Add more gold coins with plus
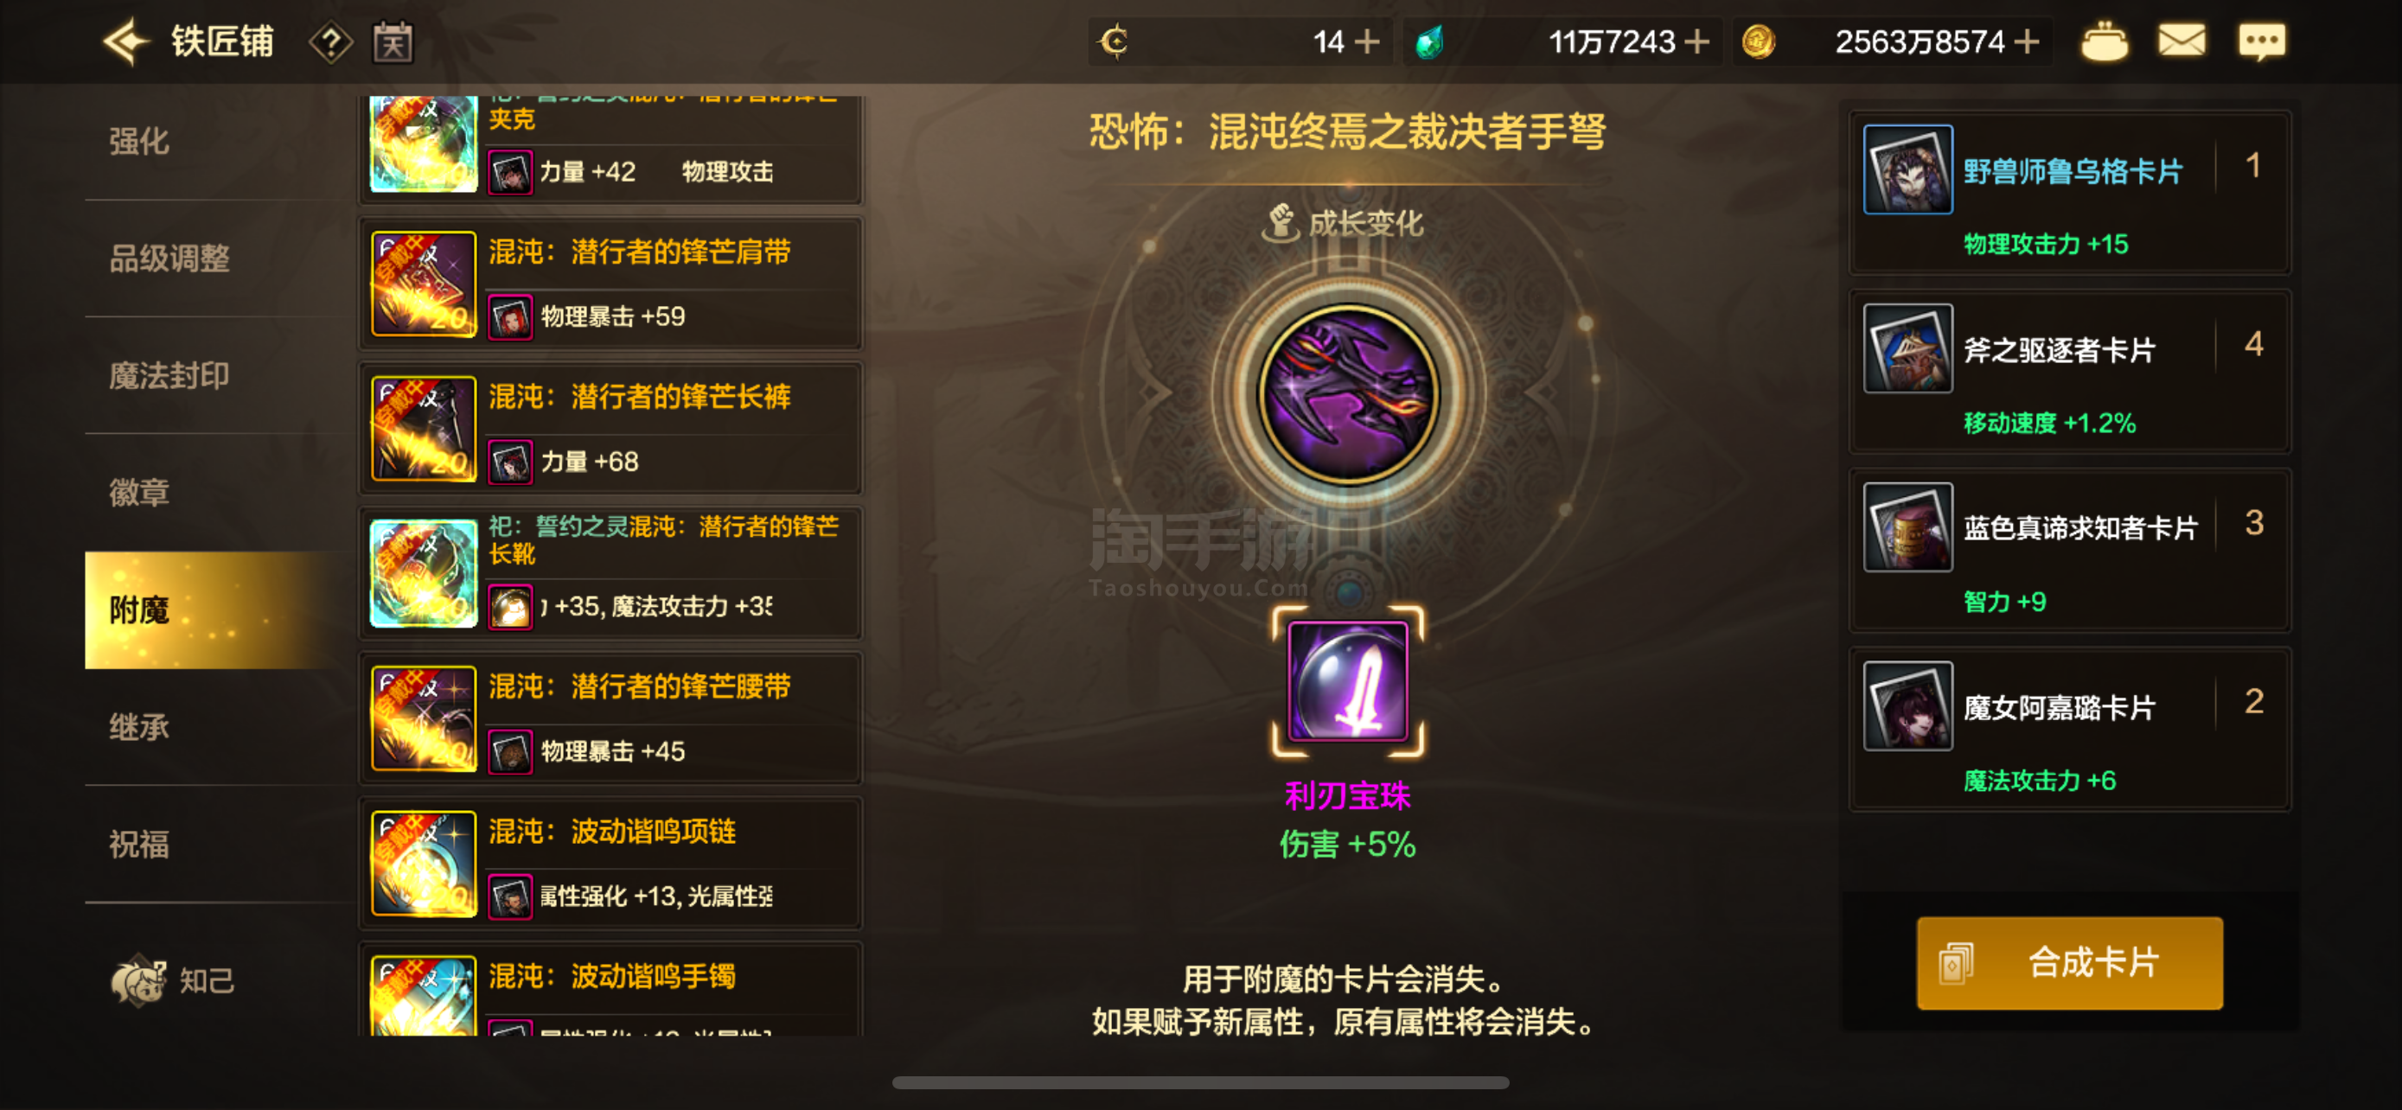 tap(2026, 42)
